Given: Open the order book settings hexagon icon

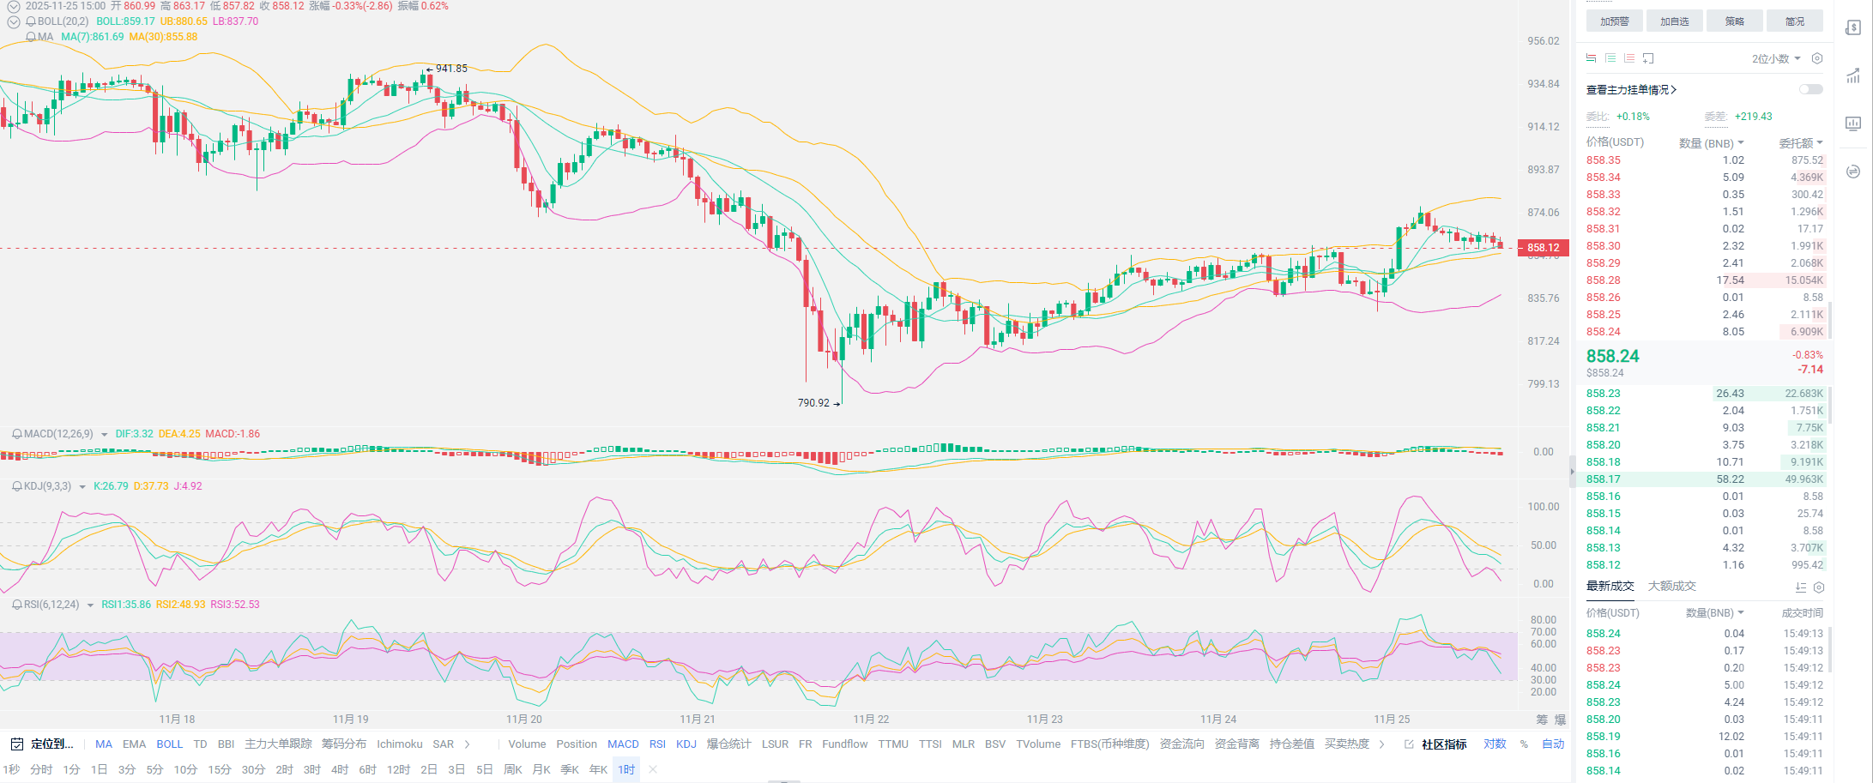Looking at the screenshot, I should 1816,58.
